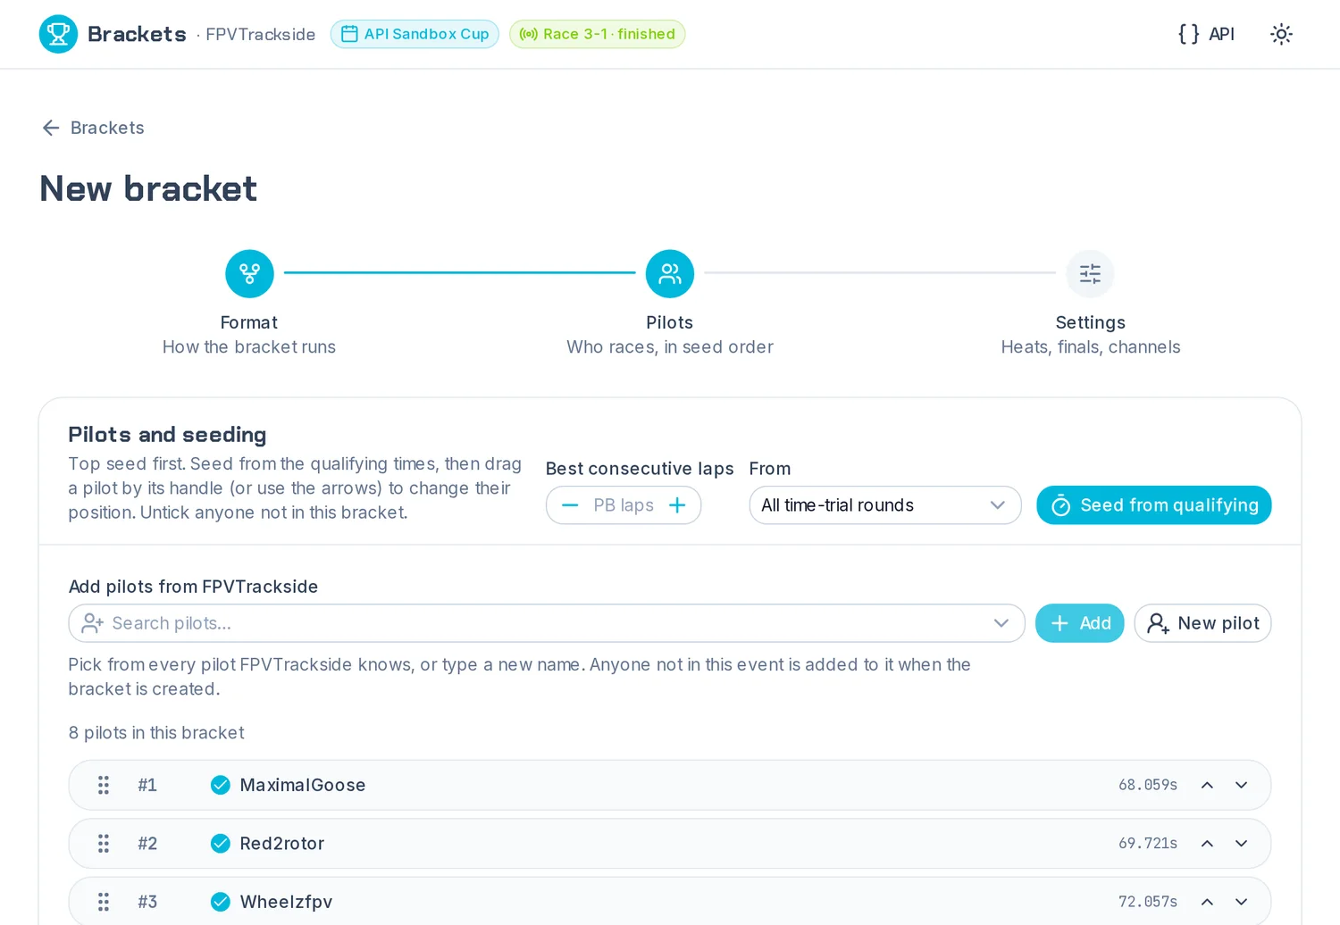Select the Pilots step icon
The height and width of the screenshot is (925, 1340).
click(670, 273)
